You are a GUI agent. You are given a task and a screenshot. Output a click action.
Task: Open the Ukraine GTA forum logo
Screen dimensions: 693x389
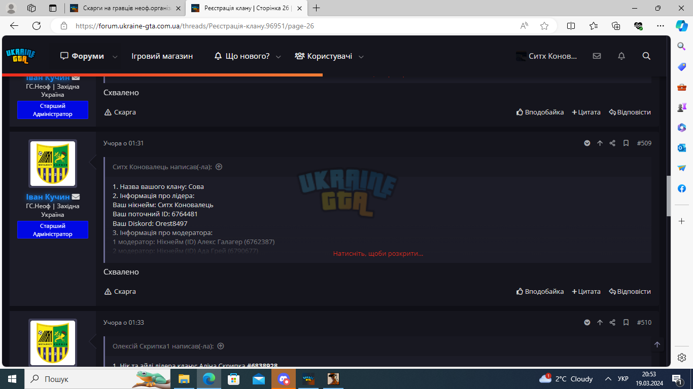tap(21, 56)
